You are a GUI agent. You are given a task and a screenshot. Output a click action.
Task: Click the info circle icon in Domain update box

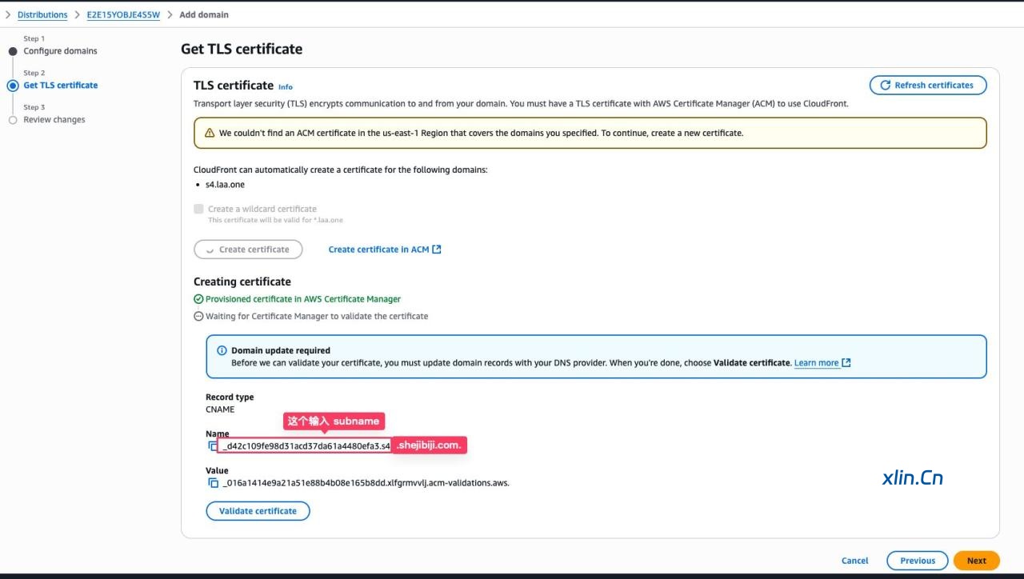(222, 351)
